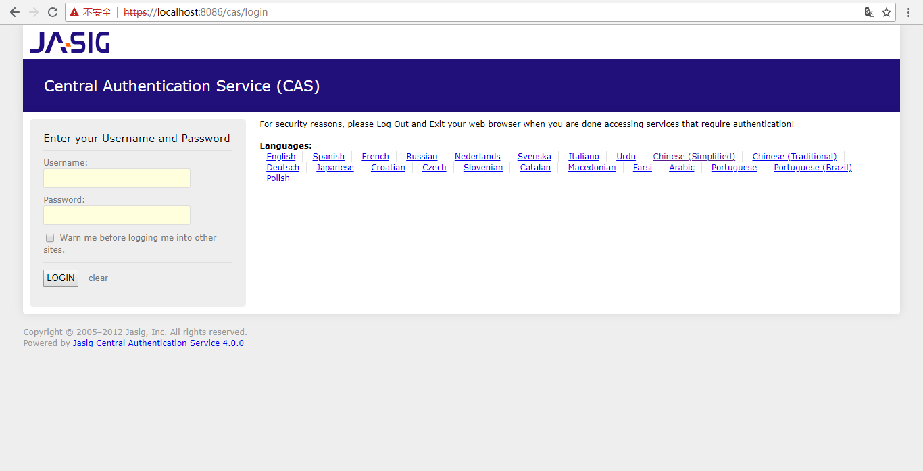
Task: Select Chinese (Traditional) language
Action: point(795,157)
